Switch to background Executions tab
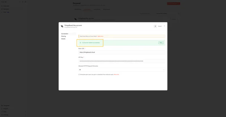226x117 pixels. tap(97, 9)
